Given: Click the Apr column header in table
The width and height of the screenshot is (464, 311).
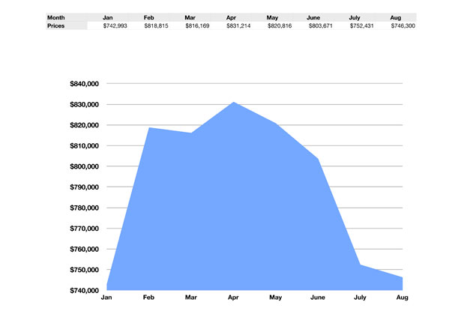Looking at the screenshot, I should coord(231,16).
